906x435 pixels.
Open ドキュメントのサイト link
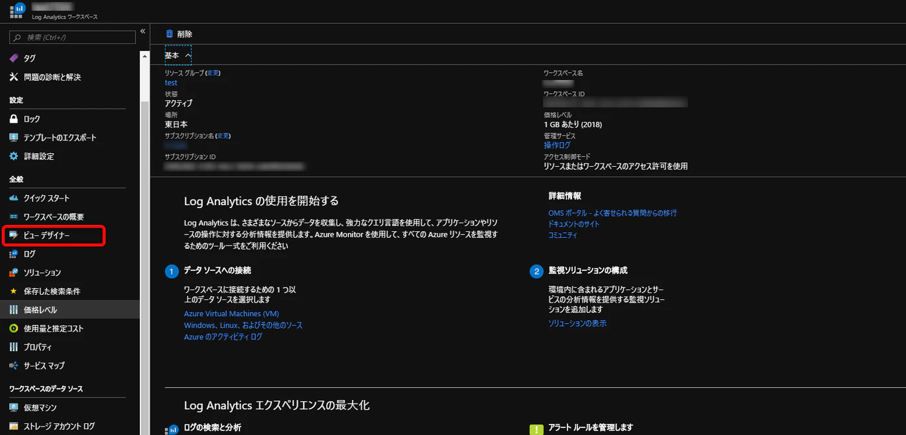pyautogui.click(x=574, y=224)
